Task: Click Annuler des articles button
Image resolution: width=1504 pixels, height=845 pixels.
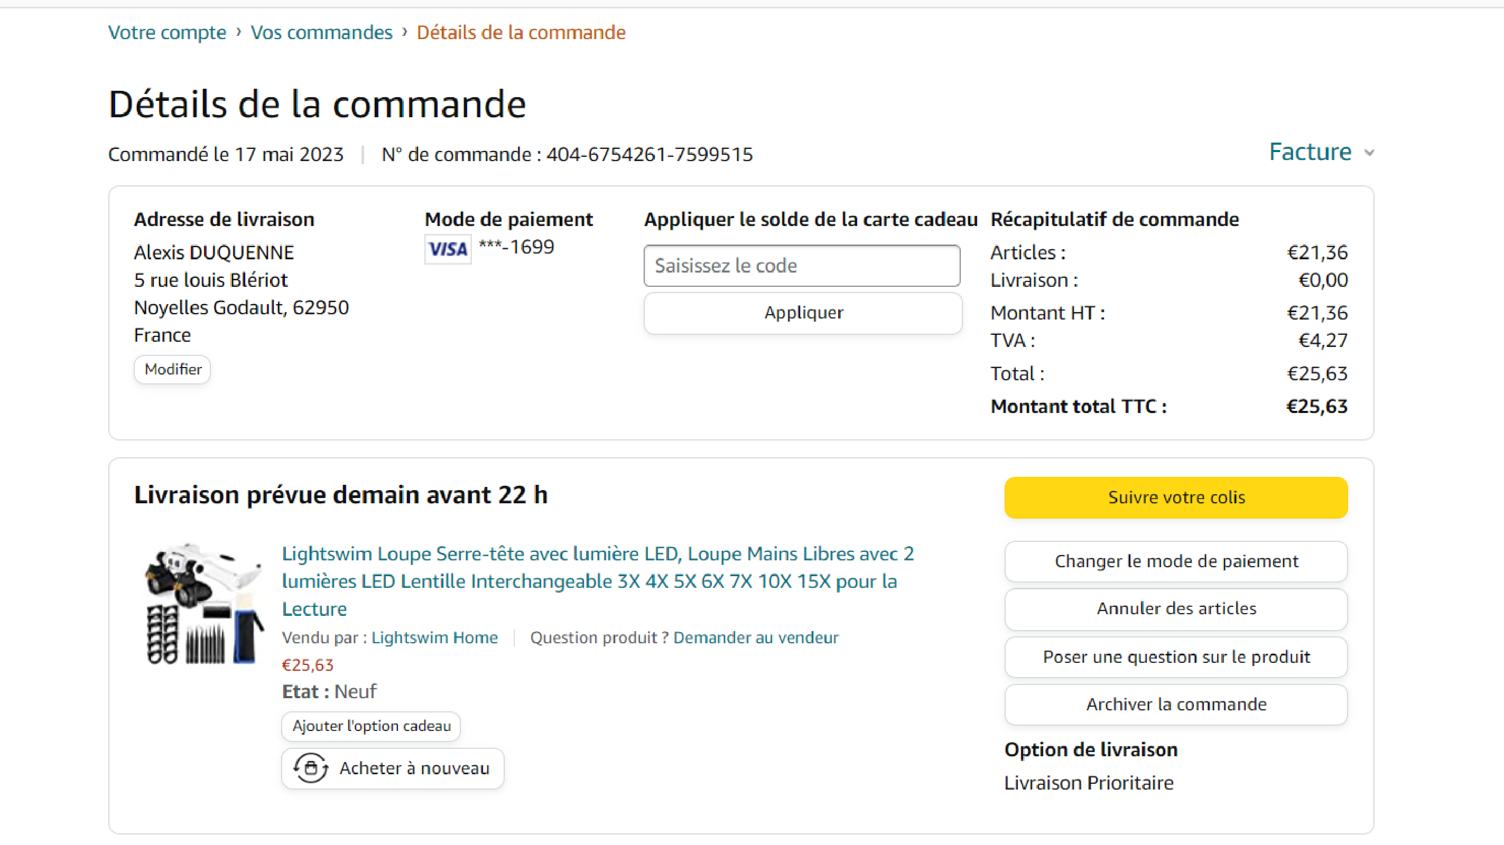Action: (1175, 608)
